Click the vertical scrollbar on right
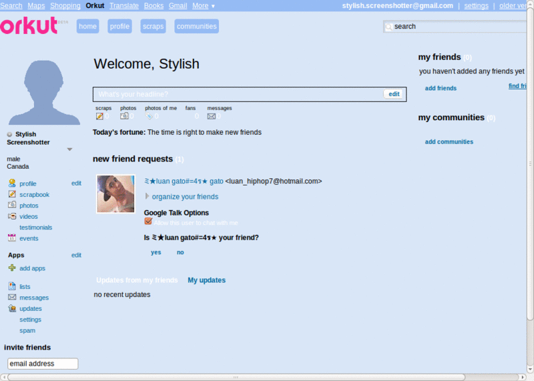 [530, 163]
